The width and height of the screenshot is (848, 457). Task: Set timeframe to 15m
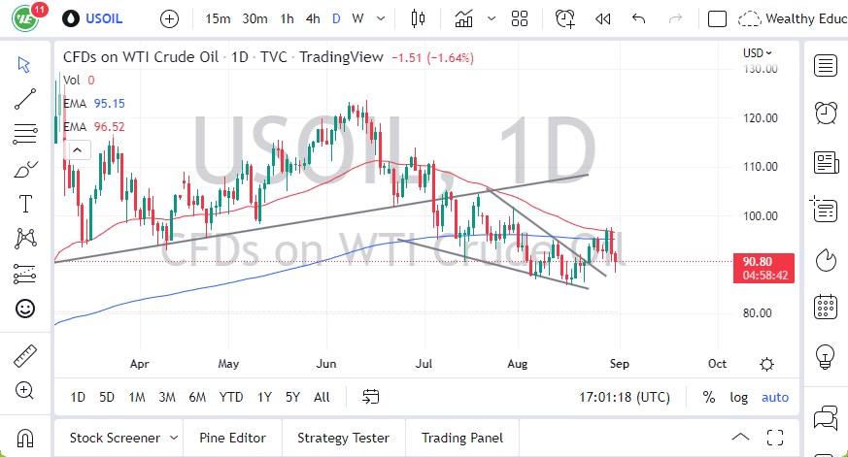(x=219, y=18)
